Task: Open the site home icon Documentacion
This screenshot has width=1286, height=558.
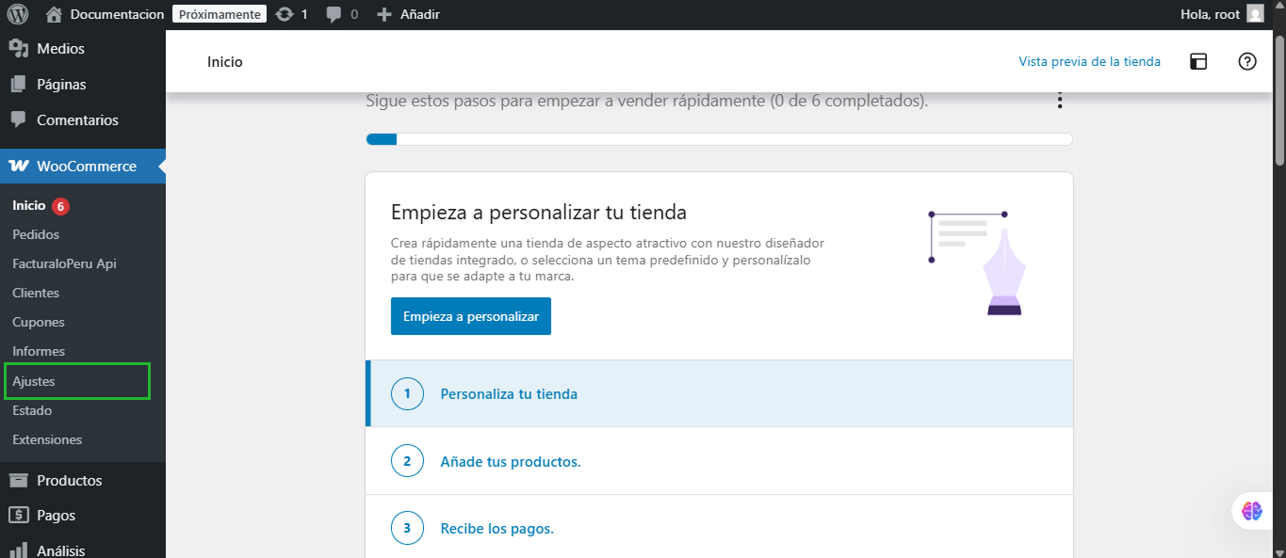Action: pos(55,14)
